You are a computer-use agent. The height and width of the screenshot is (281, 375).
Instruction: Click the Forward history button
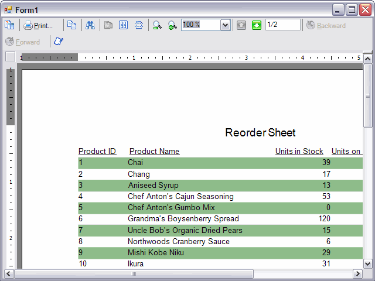tap(23, 42)
